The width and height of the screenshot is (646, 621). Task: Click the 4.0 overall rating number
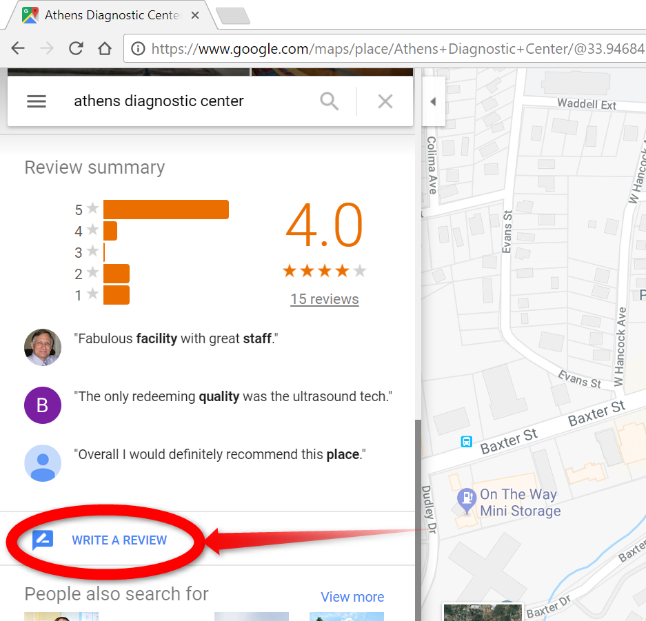pos(324,225)
